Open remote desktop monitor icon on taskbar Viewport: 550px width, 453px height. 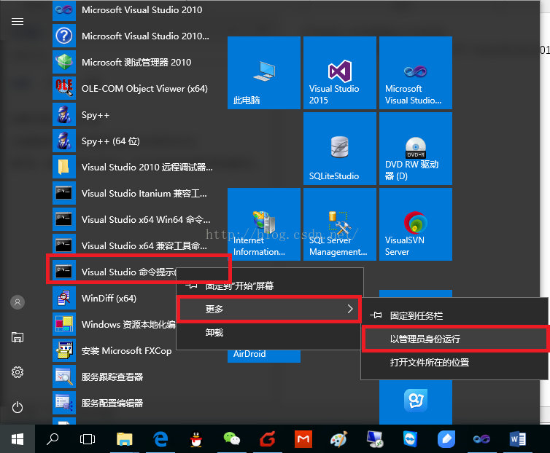click(x=375, y=439)
